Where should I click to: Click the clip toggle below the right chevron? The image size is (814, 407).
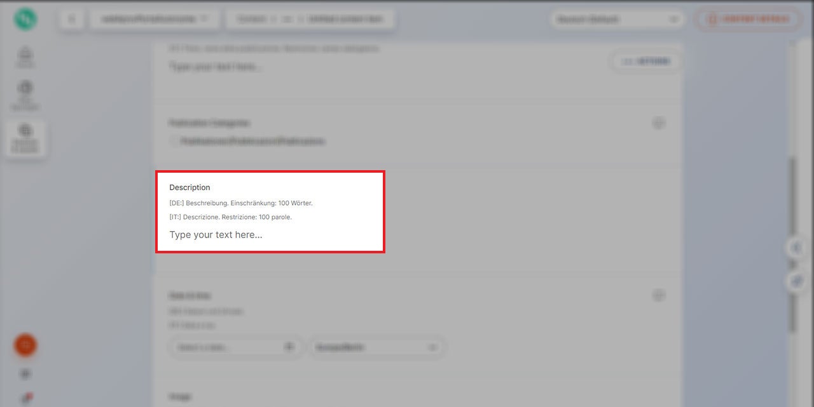click(x=796, y=281)
